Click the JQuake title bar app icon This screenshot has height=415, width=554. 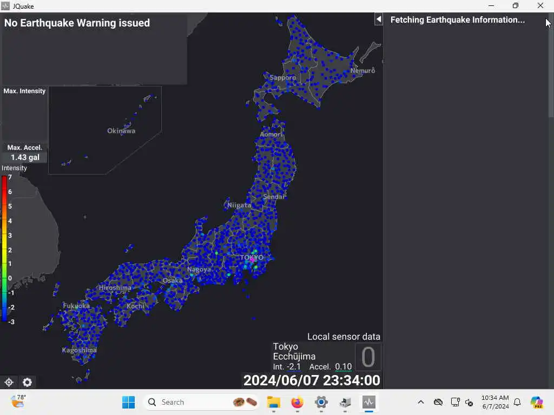click(5, 6)
